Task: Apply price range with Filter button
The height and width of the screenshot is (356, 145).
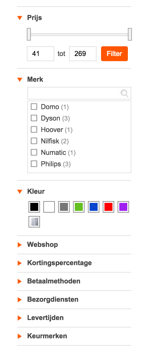Action: (114, 54)
